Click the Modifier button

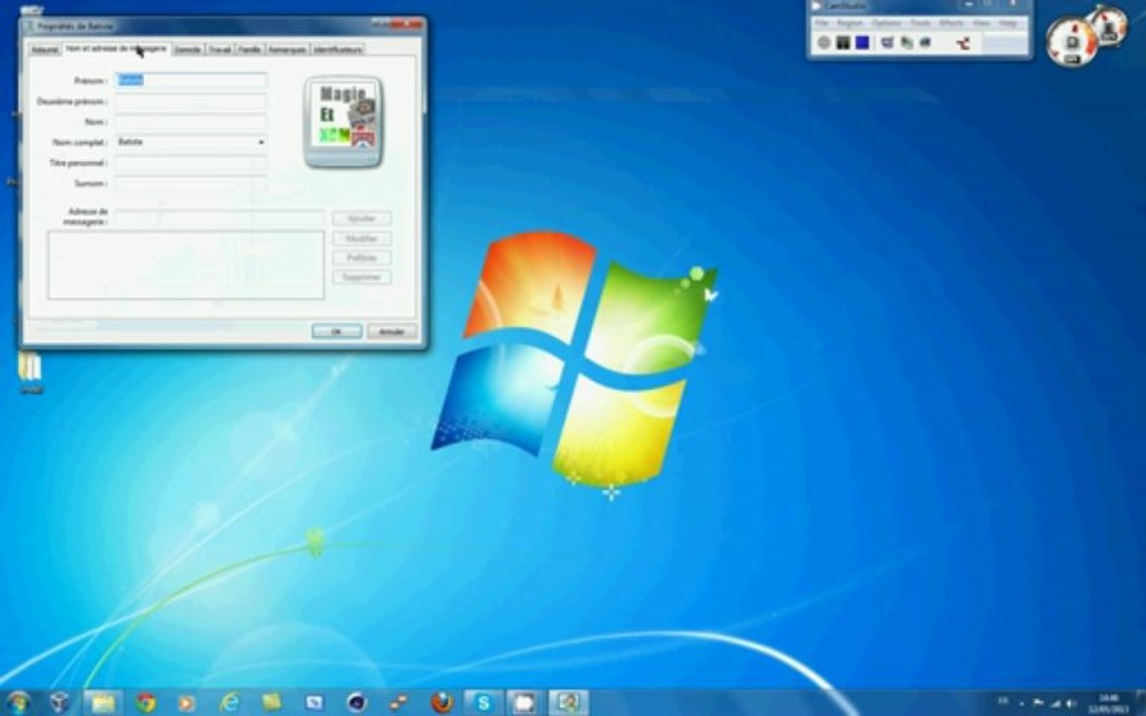[362, 239]
